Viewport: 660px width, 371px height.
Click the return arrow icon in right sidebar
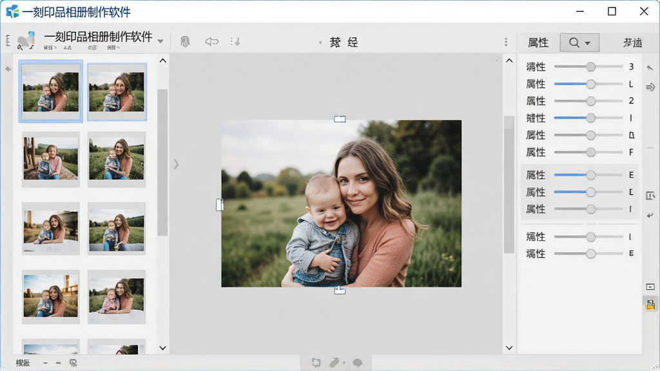click(650, 215)
